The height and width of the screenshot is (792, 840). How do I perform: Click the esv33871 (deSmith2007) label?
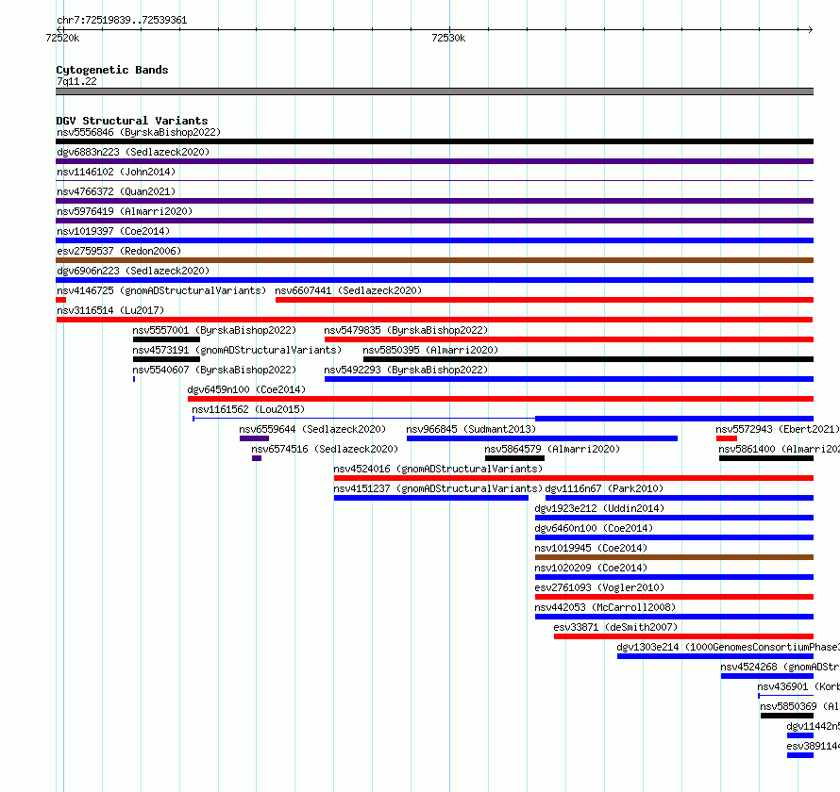coord(615,627)
